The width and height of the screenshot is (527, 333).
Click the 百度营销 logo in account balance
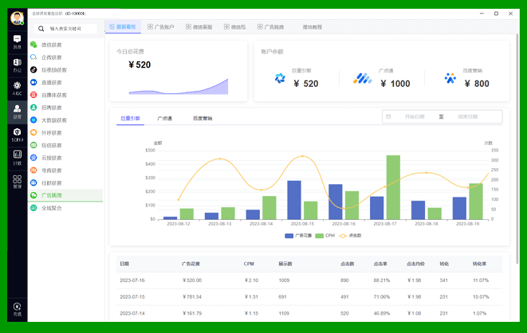coord(451,78)
